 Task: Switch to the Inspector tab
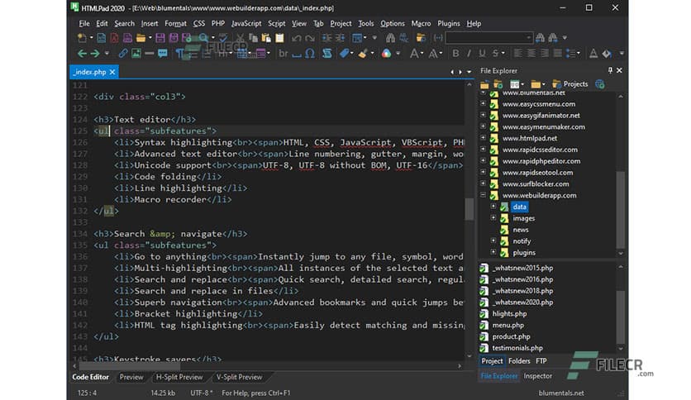coord(538,376)
